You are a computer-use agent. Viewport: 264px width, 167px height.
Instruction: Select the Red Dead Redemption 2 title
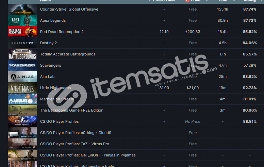[x=62, y=32]
